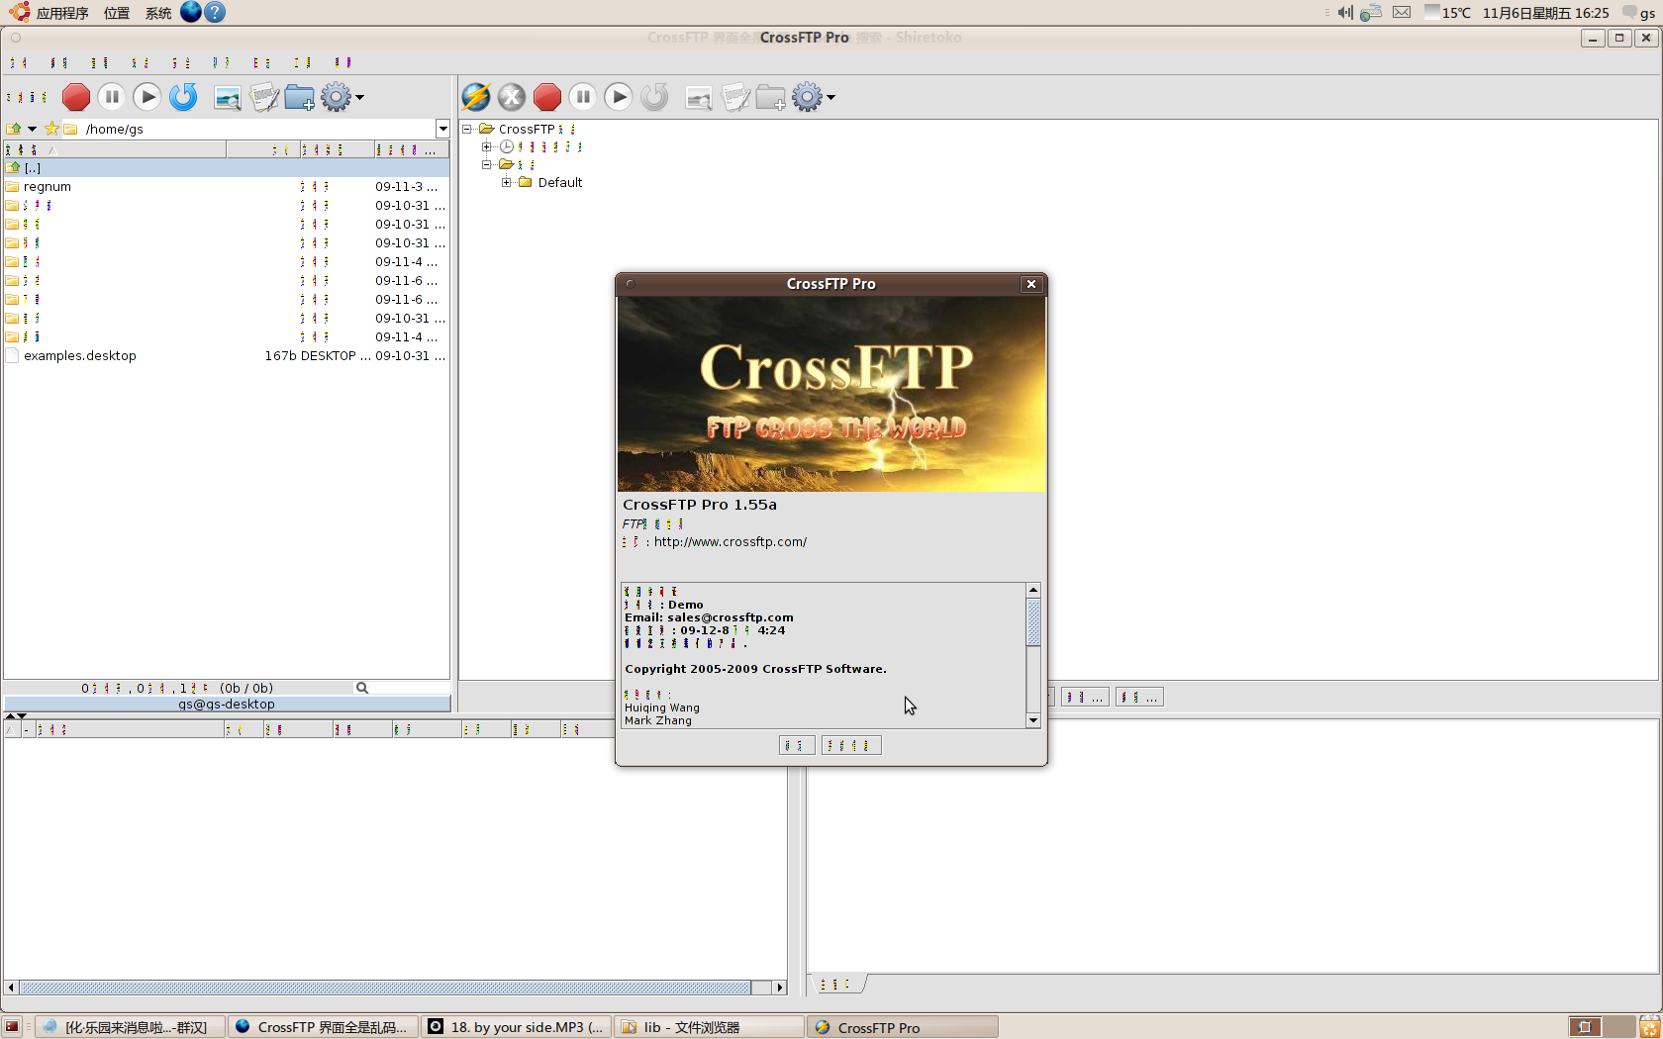Start queue with local pane play icon

(x=147, y=97)
